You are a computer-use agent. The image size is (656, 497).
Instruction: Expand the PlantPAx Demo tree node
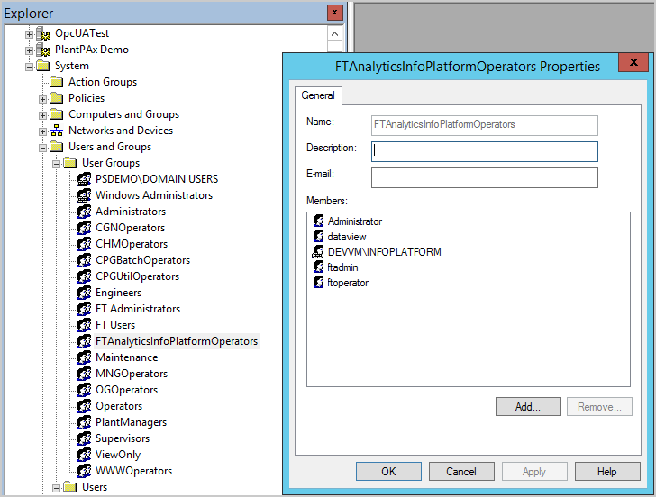pyautogui.click(x=29, y=50)
